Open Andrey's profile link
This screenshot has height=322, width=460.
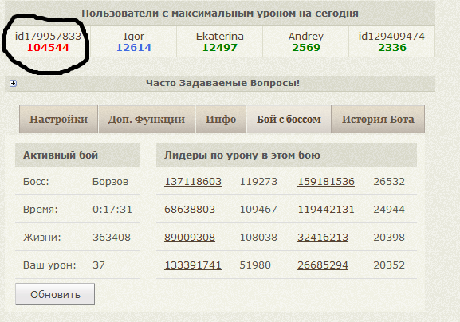[x=305, y=37]
